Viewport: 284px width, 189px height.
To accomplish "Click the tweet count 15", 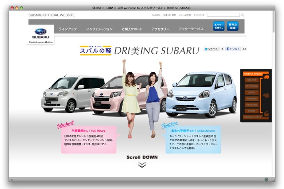I will 222,49.
